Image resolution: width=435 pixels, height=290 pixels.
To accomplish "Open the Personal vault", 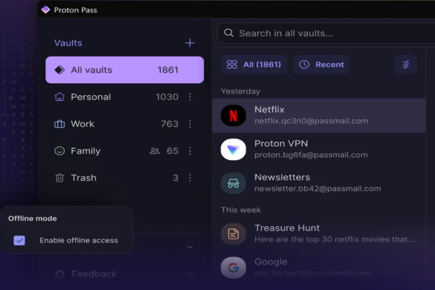I will (124, 97).
